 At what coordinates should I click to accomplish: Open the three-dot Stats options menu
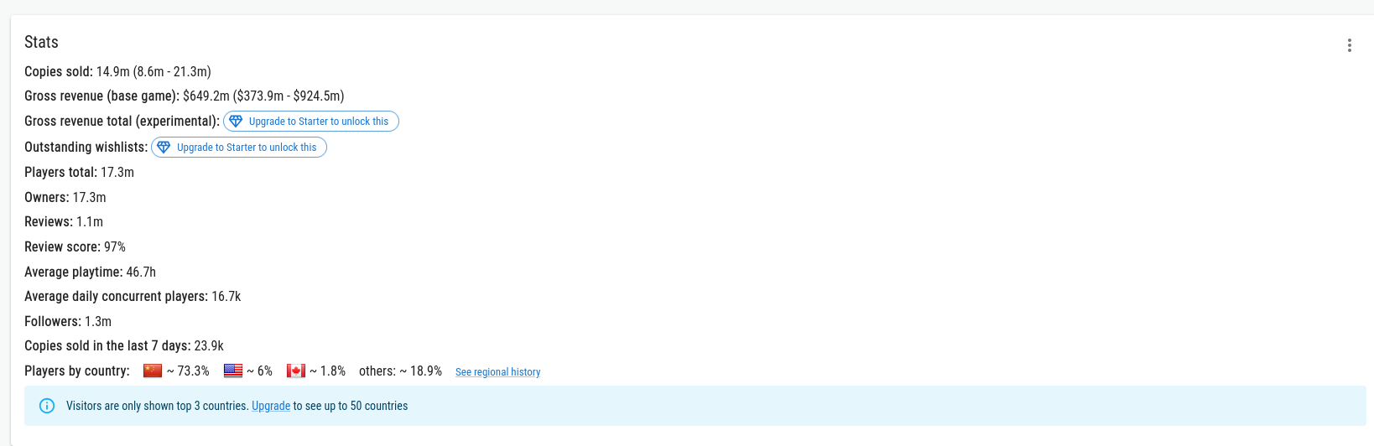coord(1349,45)
